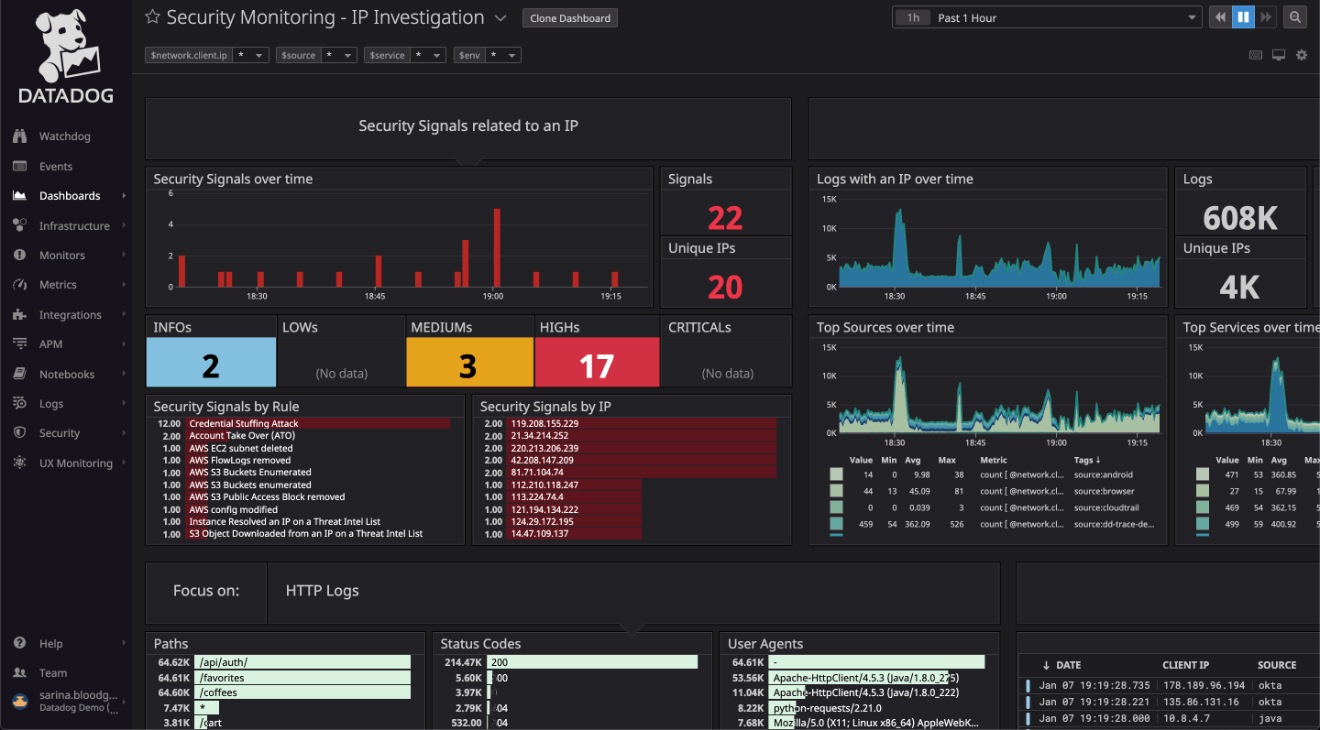Open the dashboard title chevron menu
1320x730 pixels.
click(x=499, y=17)
